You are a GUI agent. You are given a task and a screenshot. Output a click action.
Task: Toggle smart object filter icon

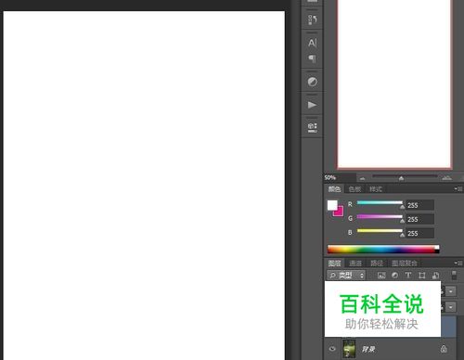click(435, 276)
